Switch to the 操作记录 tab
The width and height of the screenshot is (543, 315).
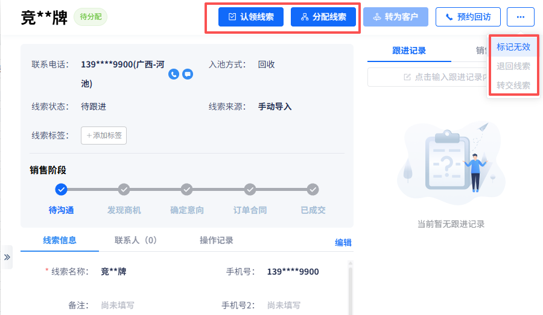coord(216,240)
